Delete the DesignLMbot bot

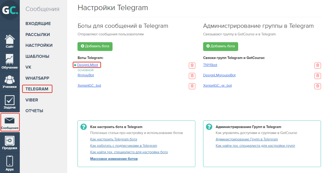click(192, 66)
